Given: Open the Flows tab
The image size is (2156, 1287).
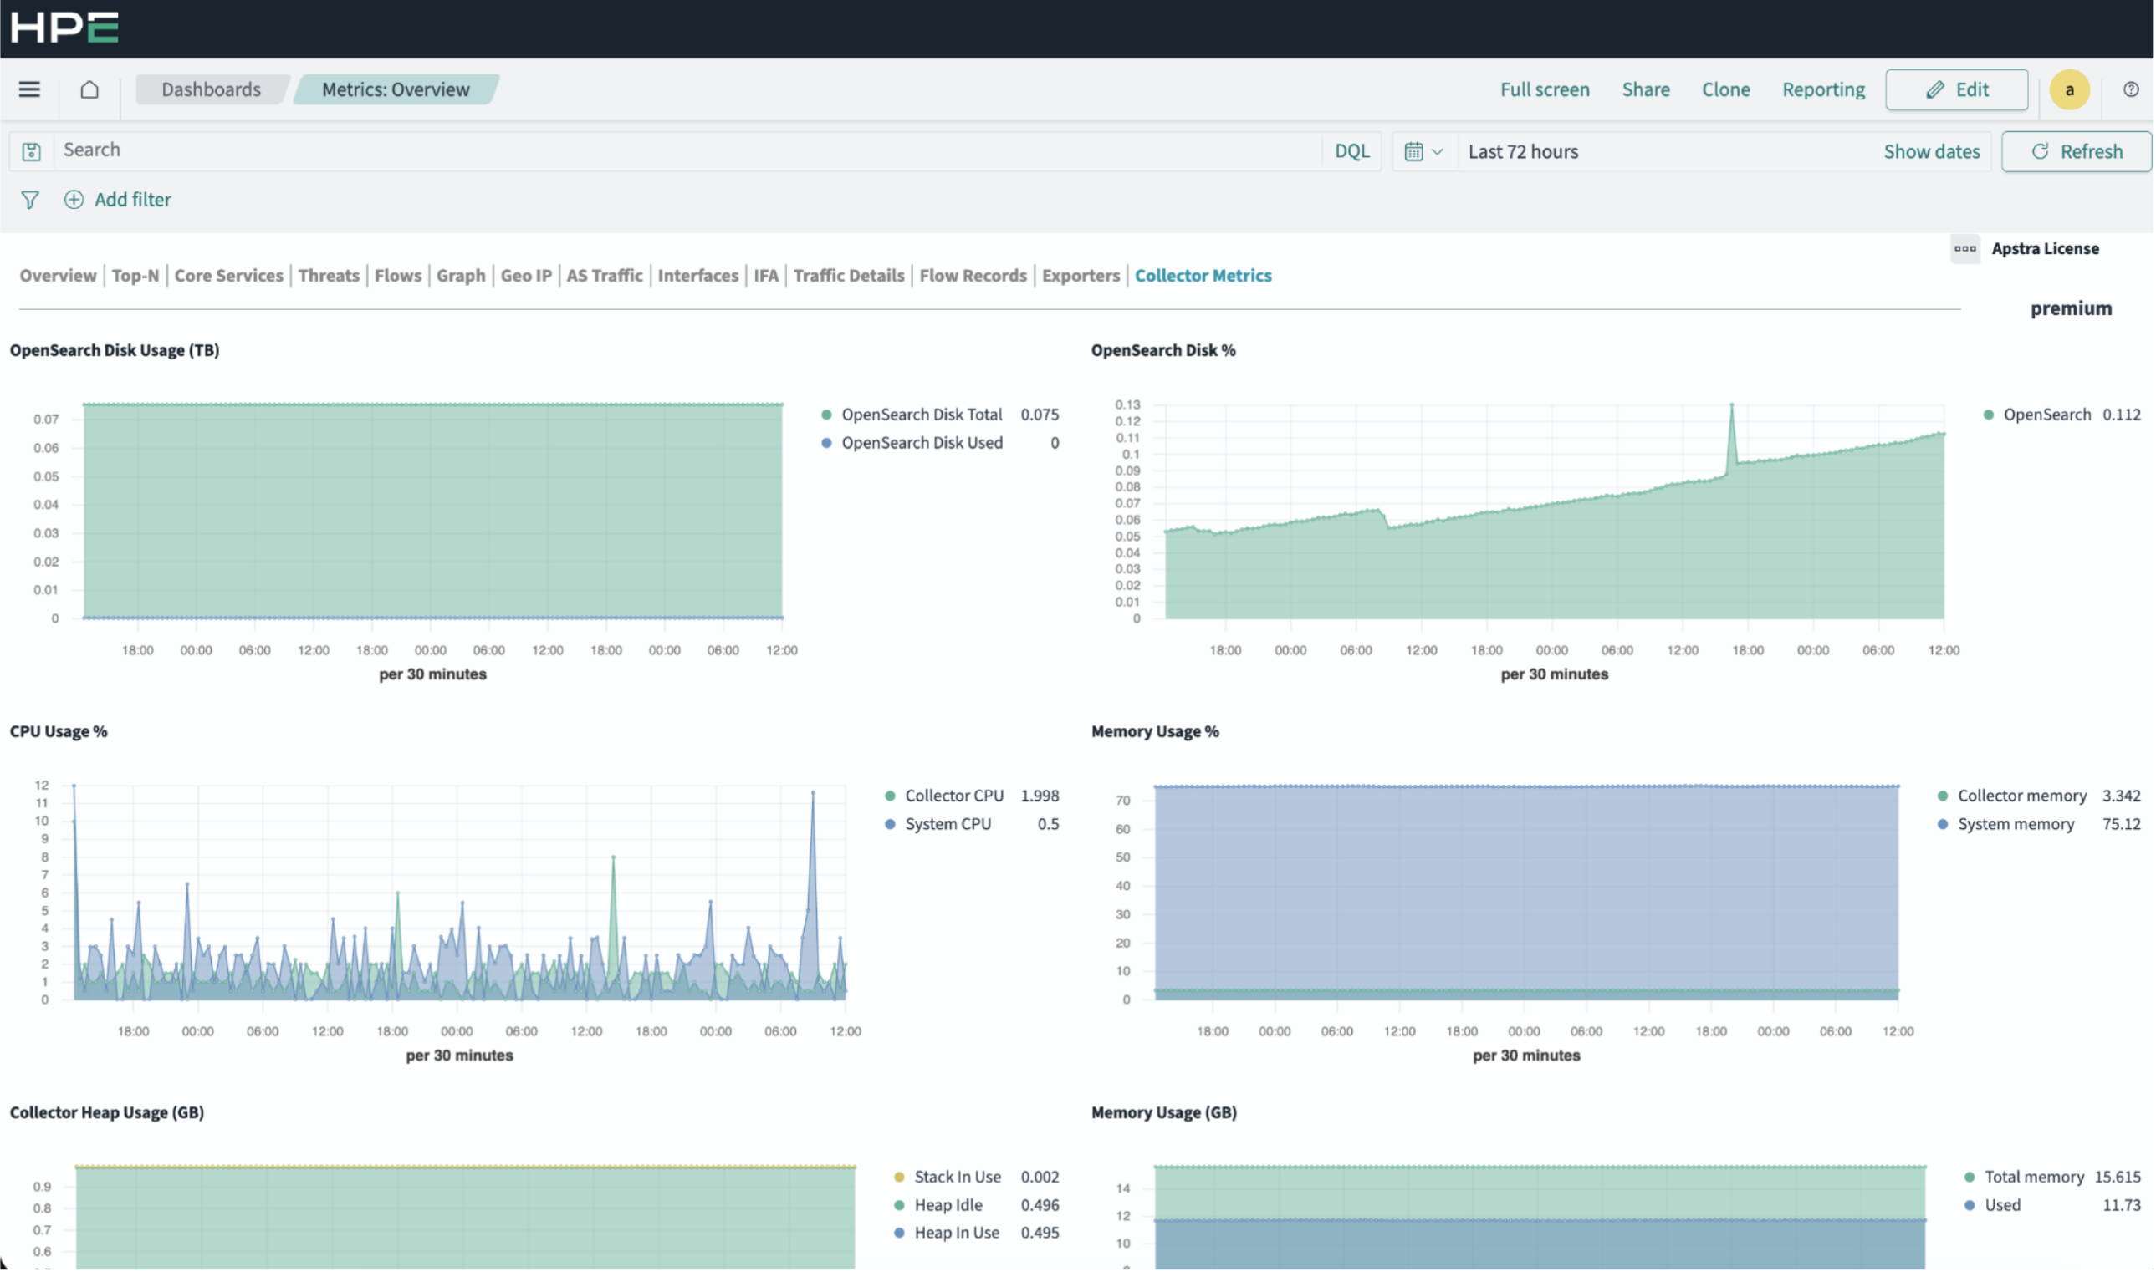Looking at the screenshot, I should click(398, 276).
